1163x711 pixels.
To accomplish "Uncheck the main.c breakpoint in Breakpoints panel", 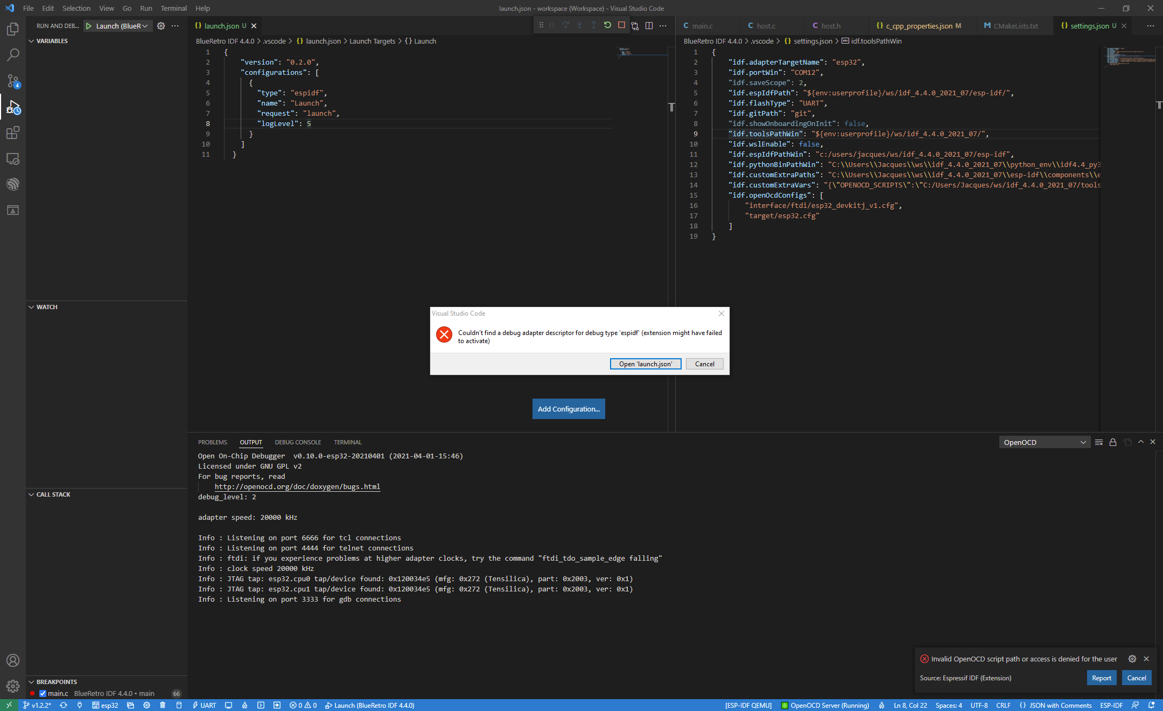I will point(43,693).
